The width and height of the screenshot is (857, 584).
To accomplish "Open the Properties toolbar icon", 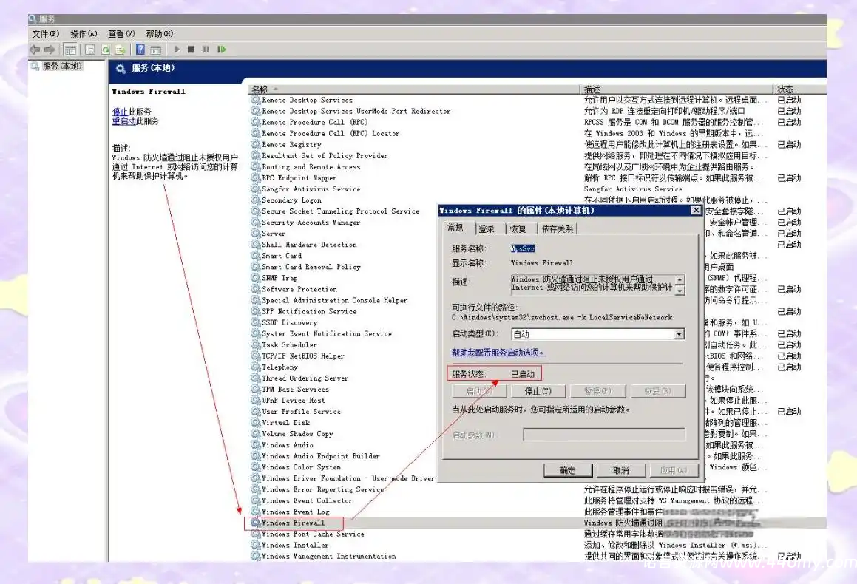I will pyautogui.click(x=90, y=50).
